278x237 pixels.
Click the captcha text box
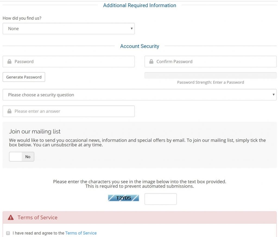pyautogui.click(x=161, y=199)
